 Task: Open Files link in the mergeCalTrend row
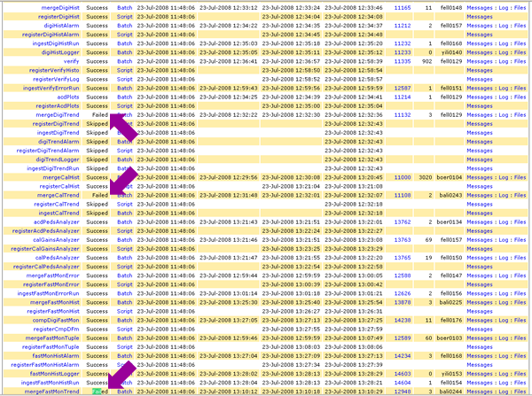520,195
